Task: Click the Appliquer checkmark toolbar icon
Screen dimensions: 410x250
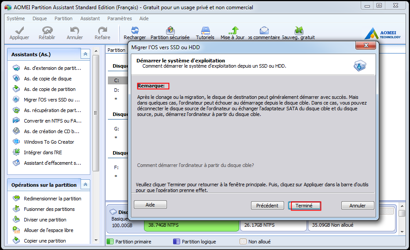Action: pyautogui.click(x=19, y=30)
